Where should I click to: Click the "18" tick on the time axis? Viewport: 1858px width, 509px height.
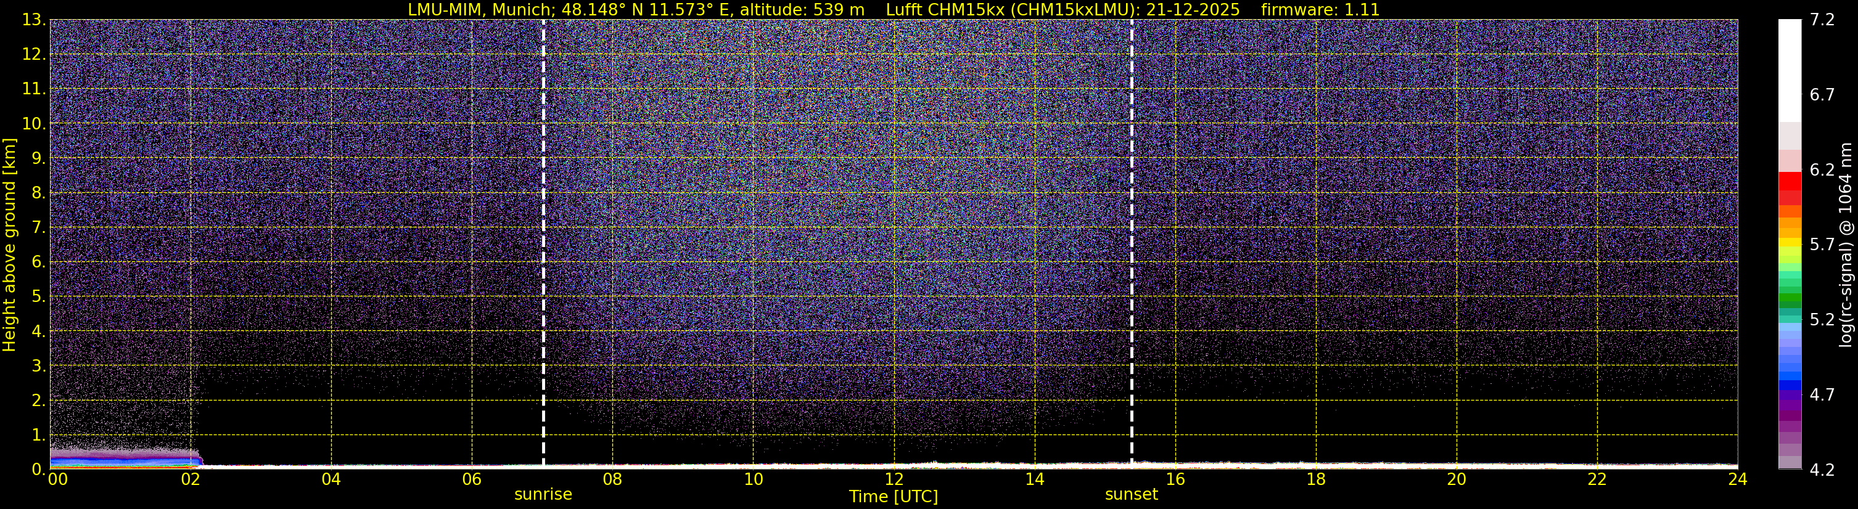tap(1315, 479)
